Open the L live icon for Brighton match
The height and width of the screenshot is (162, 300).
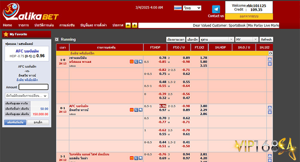(x=136, y=158)
